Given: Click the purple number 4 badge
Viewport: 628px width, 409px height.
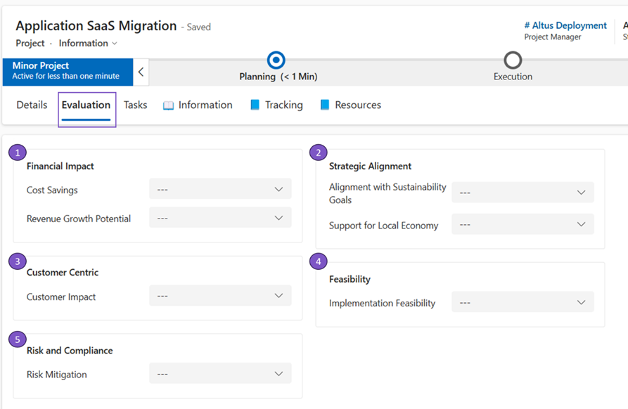Looking at the screenshot, I should 319,261.
